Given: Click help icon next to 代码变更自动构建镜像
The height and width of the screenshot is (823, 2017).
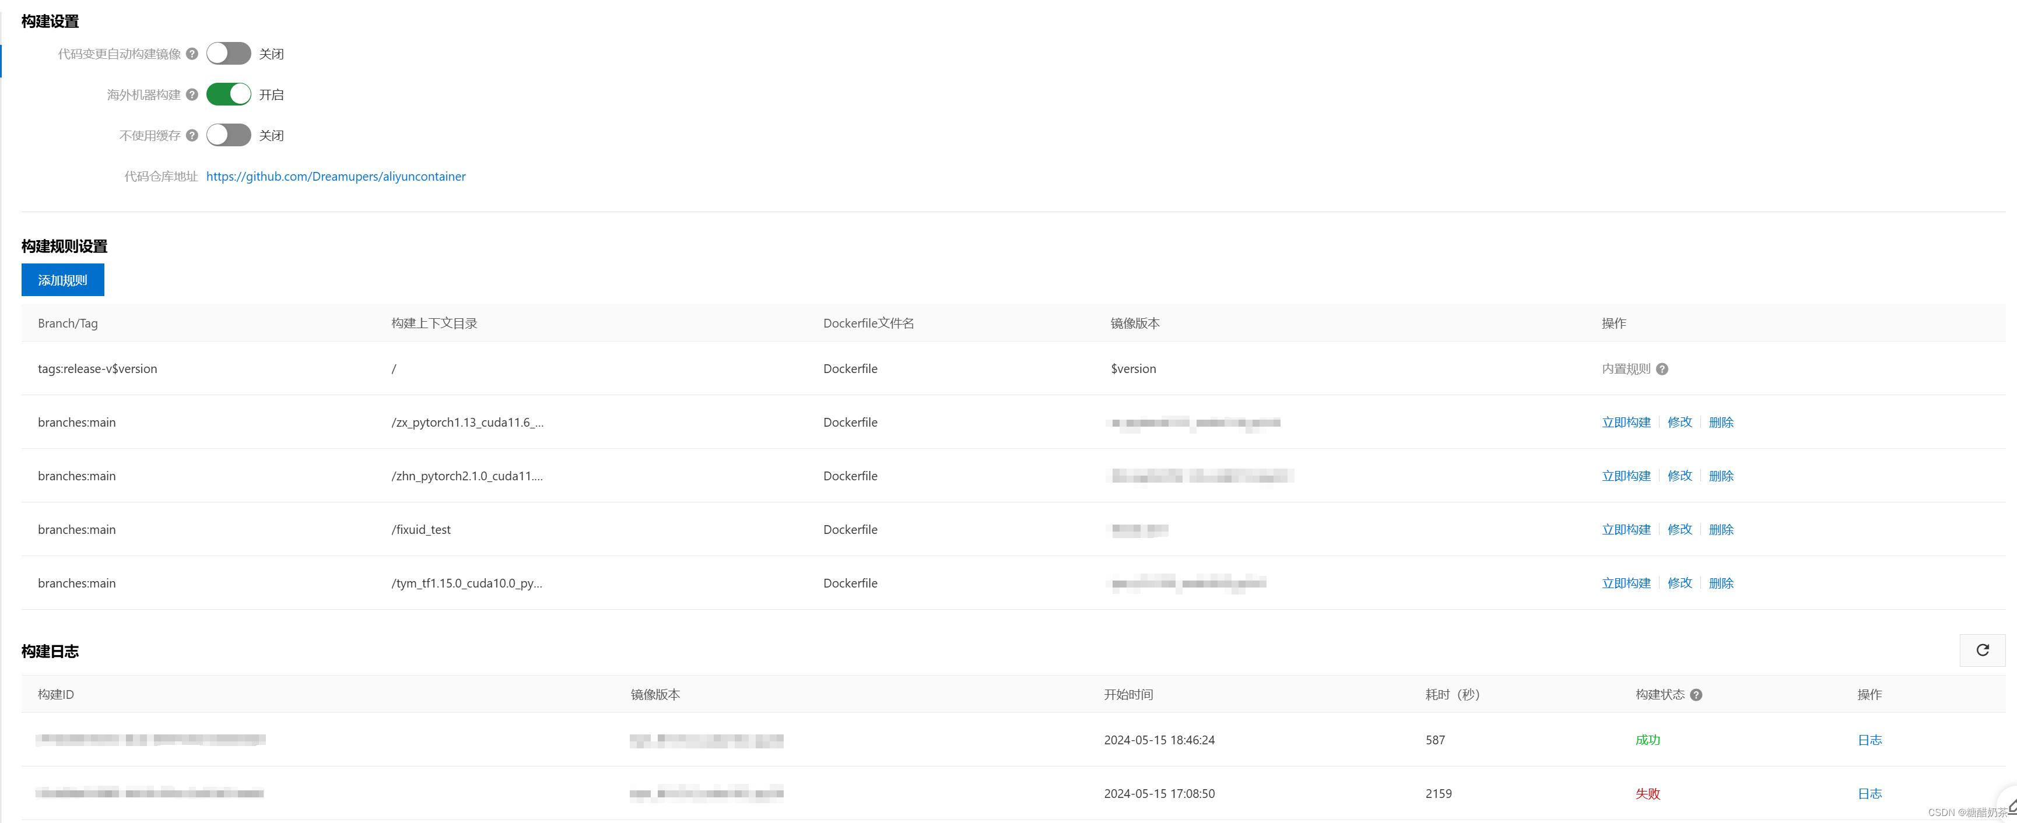Looking at the screenshot, I should coord(192,54).
